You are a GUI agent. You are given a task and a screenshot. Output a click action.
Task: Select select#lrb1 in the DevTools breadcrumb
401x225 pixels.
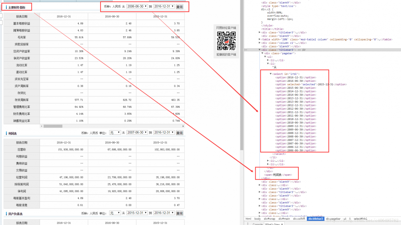click(x=360, y=219)
